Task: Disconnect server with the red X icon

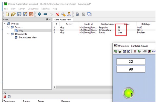Action: [x=57, y=14]
